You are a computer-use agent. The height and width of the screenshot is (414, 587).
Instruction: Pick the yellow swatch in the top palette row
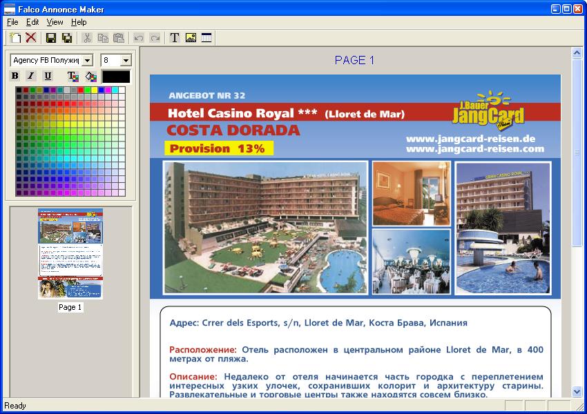pyautogui.click(x=95, y=90)
